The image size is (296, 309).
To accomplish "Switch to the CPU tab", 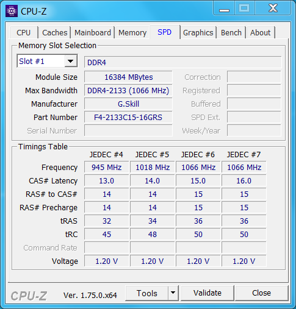I will 24,32.
